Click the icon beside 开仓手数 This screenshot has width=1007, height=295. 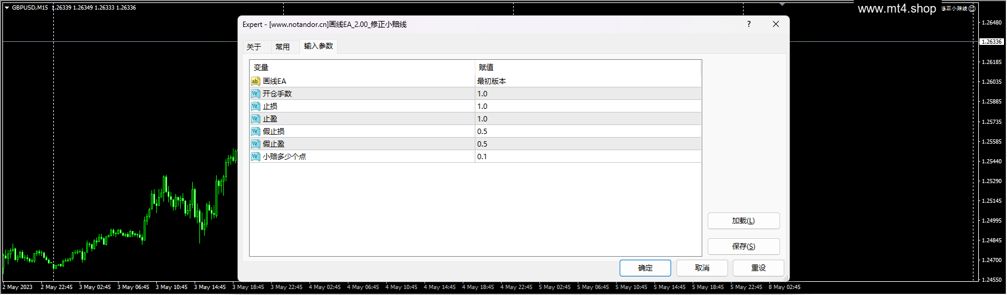coord(256,94)
